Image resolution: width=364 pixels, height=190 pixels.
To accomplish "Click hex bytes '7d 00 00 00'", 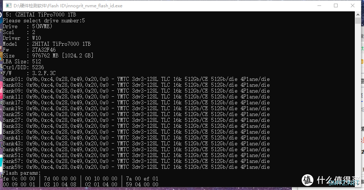I will (x=60, y=179).
